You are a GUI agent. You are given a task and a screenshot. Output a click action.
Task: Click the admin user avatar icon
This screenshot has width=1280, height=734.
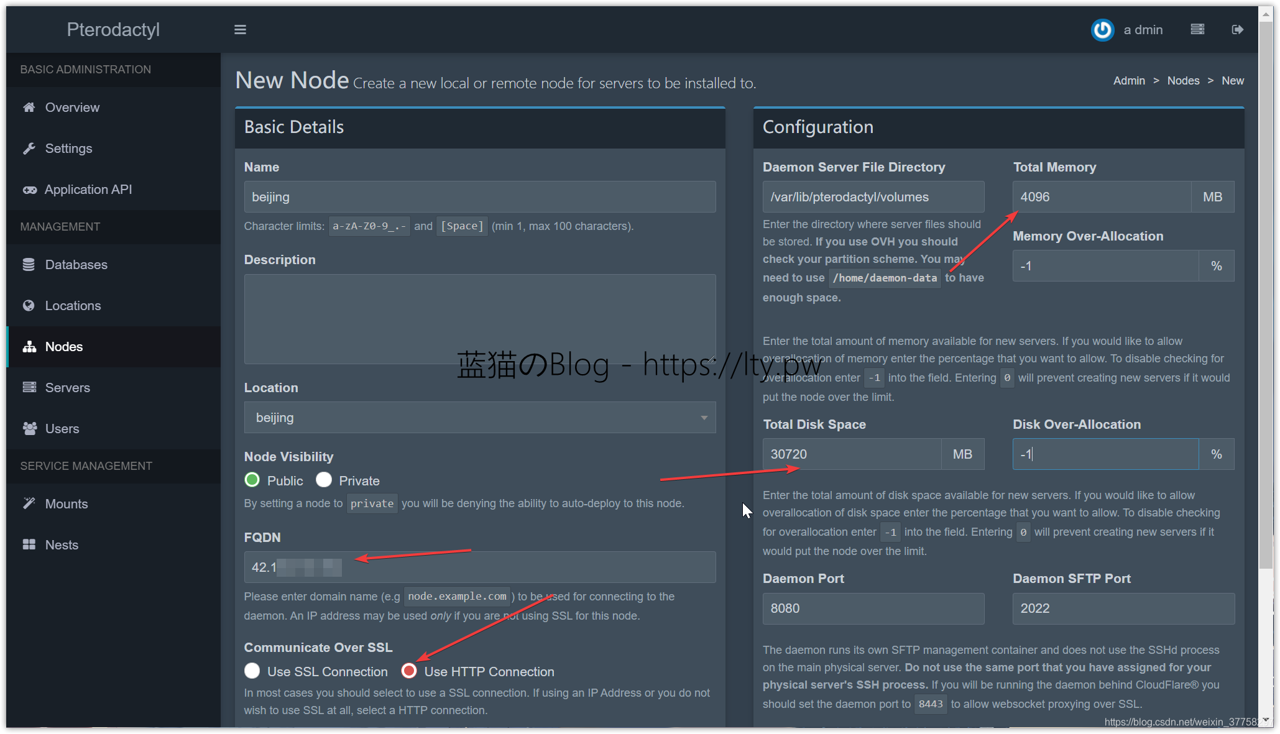pyautogui.click(x=1102, y=29)
